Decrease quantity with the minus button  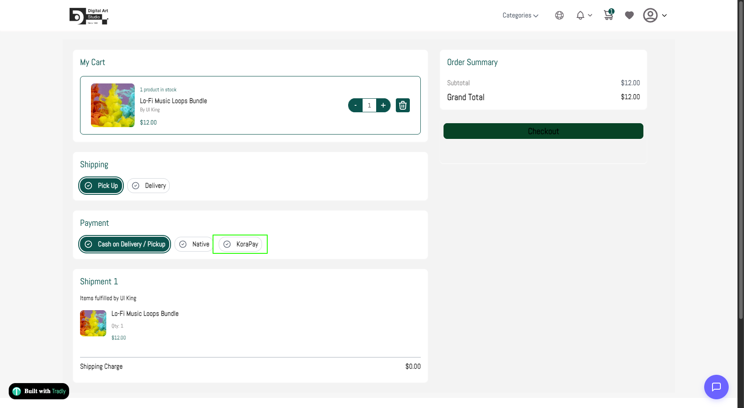pos(356,105)
